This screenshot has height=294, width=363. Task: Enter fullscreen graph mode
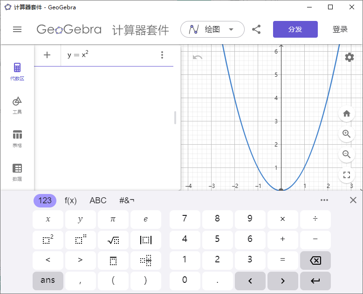tap(347, 175)
